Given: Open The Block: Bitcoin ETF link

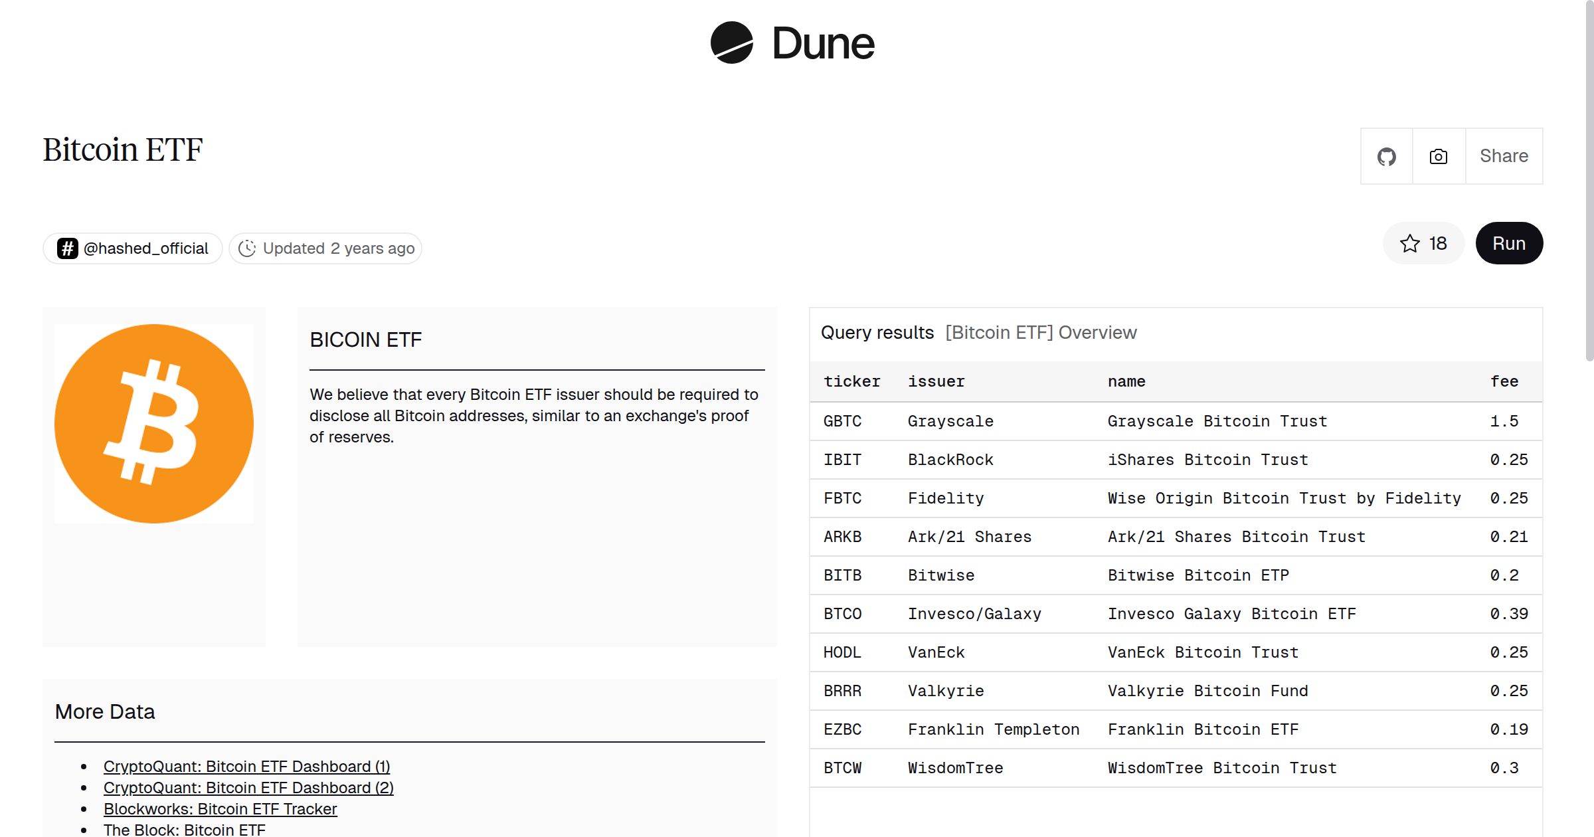Looking at the screenshot, I should tap(184, 830).
